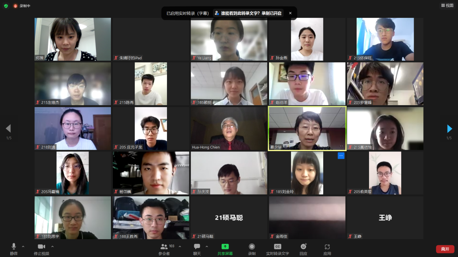Dismiss the live transcription notification banner
Screen dimensions: 458x257
290,13
